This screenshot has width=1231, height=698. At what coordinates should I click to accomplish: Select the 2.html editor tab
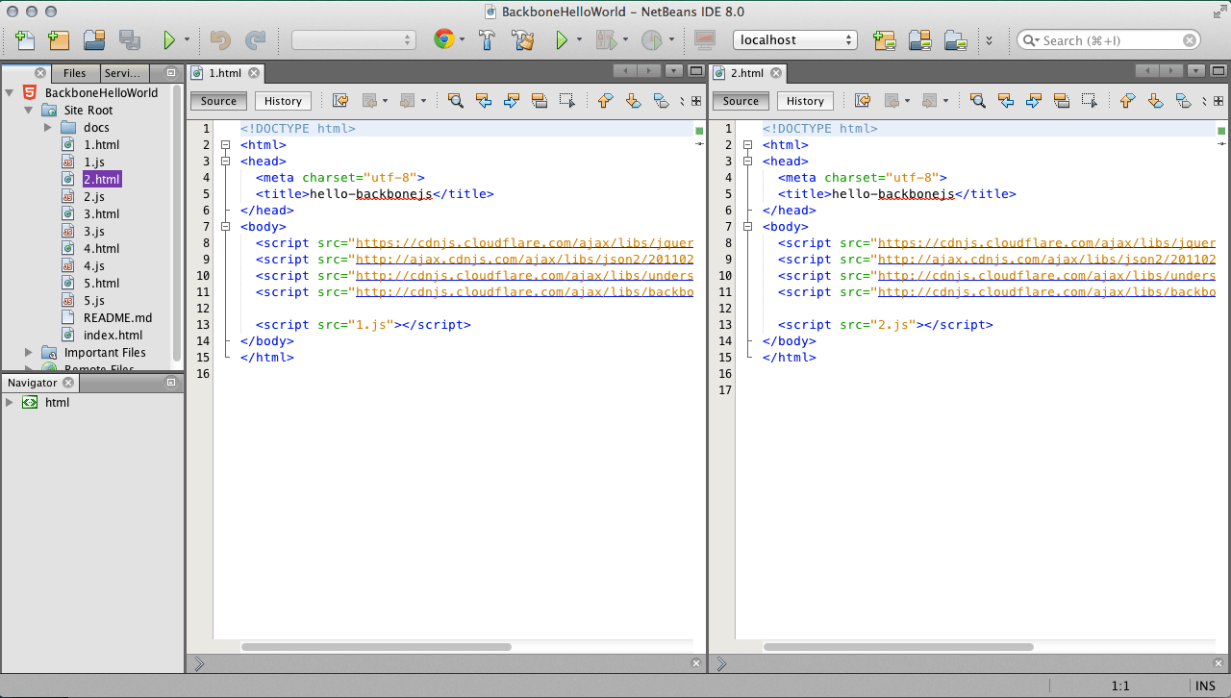(747, 73)
